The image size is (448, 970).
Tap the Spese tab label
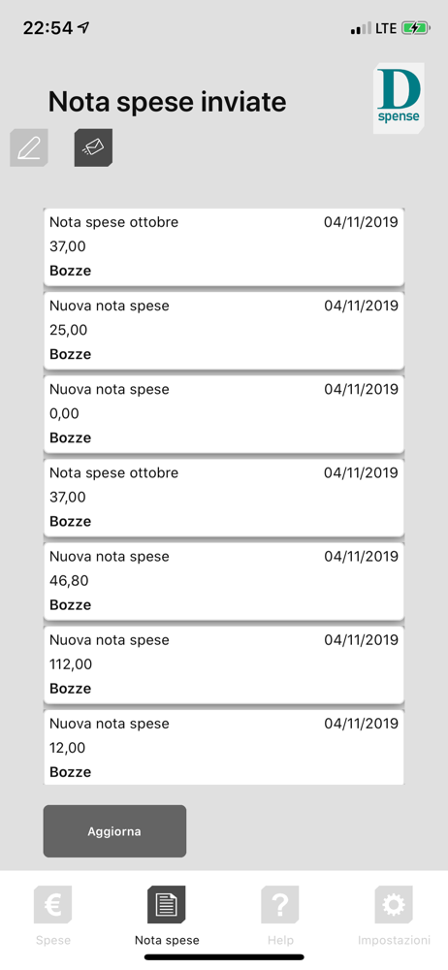pos(52,940)
